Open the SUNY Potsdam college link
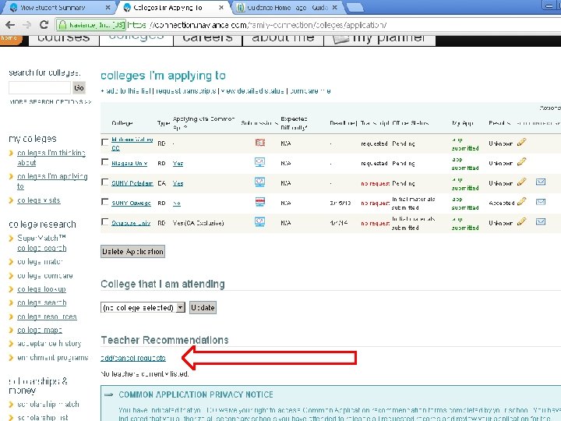The width and height of the screenshot is (561, 421). click(x=132, y=183)
